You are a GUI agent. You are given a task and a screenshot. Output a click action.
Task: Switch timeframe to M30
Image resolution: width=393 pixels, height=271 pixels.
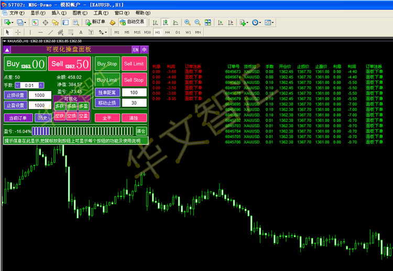pos(147,32)
